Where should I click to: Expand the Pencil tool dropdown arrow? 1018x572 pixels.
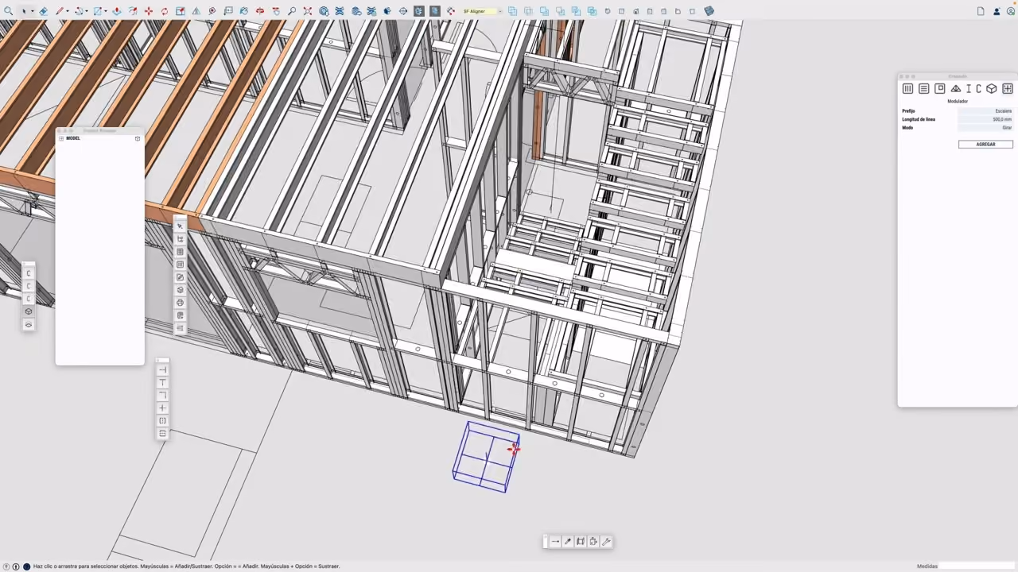pos(68,11)
